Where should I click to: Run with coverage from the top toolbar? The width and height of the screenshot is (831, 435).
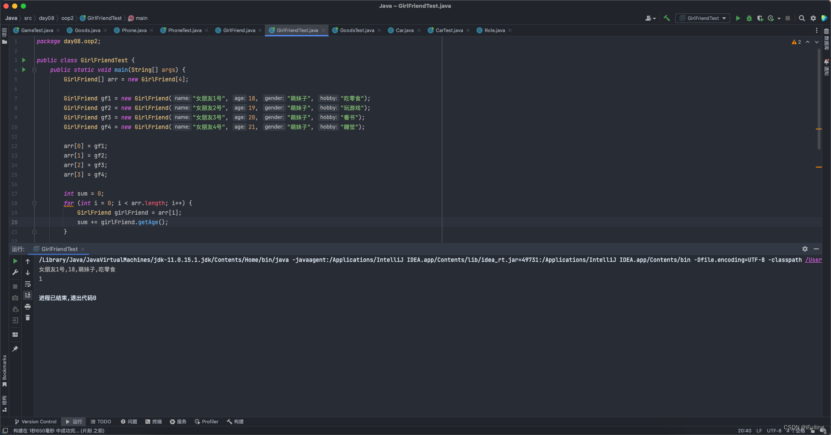(760, 18)
